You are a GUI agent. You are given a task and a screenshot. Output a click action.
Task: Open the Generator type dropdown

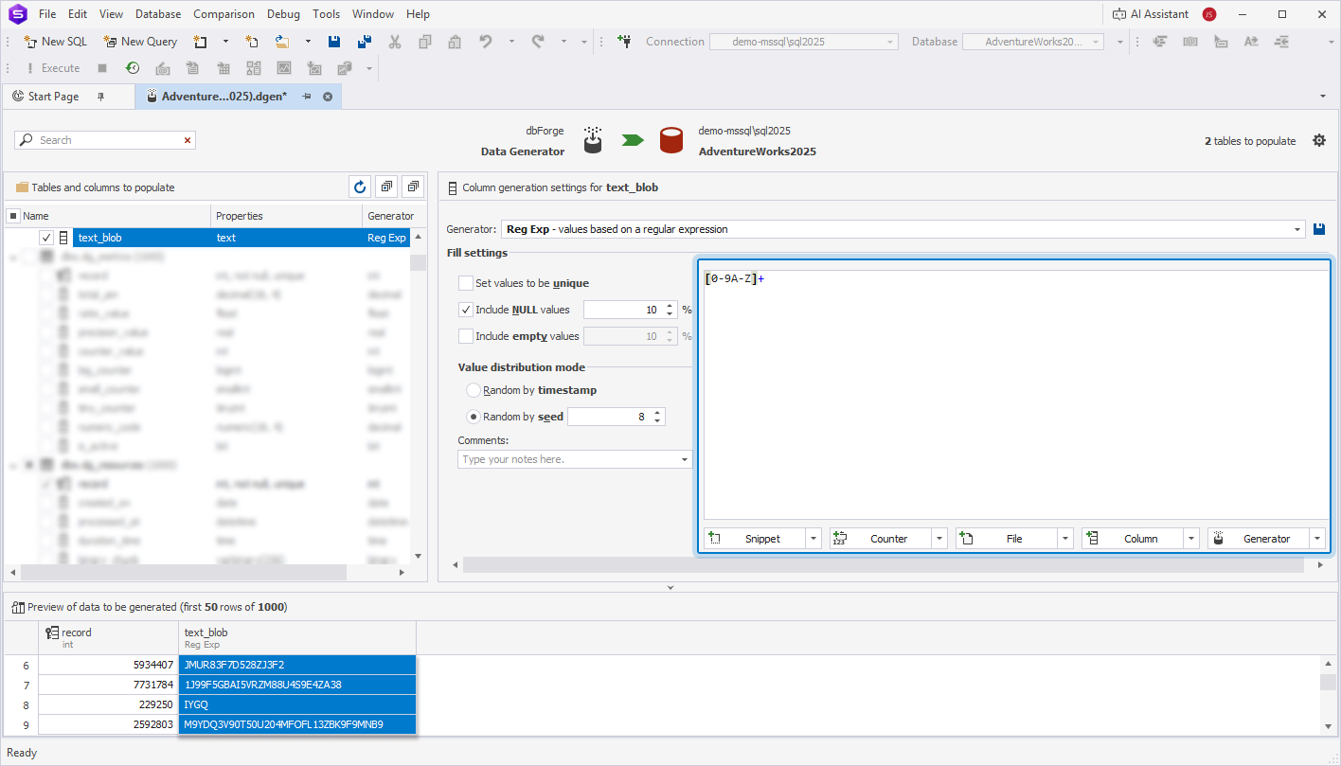(x=1298, y=229)
